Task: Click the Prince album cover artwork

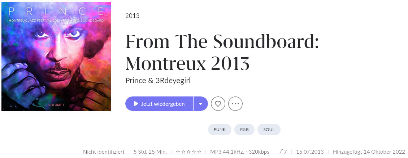Action: (56, 56)
